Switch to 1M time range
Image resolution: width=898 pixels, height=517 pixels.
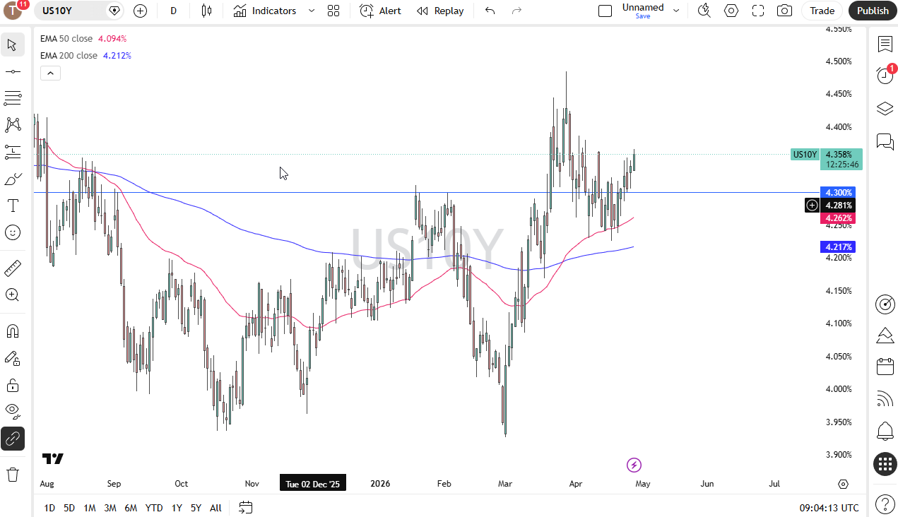90,508
